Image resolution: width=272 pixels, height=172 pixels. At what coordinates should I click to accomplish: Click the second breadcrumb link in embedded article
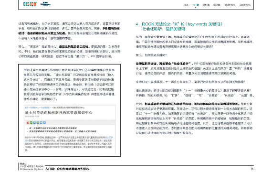(x=34, y=107)
